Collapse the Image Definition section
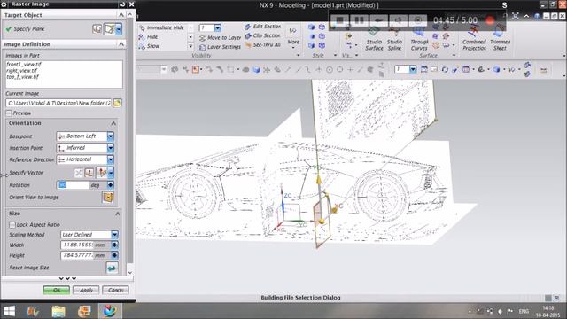The height and width of the screenshot is (319, 567). (x=121, y=44)
